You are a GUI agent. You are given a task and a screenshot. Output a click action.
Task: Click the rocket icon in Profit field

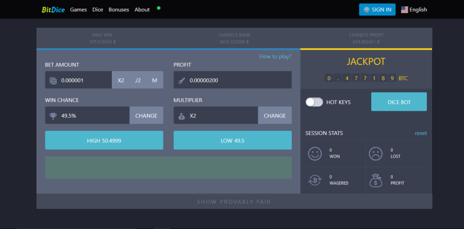click(x=181, y=80)
